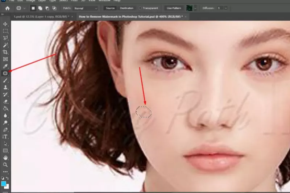Choose Add to Selection mode
290x193 pixels.
click(40, 8)
